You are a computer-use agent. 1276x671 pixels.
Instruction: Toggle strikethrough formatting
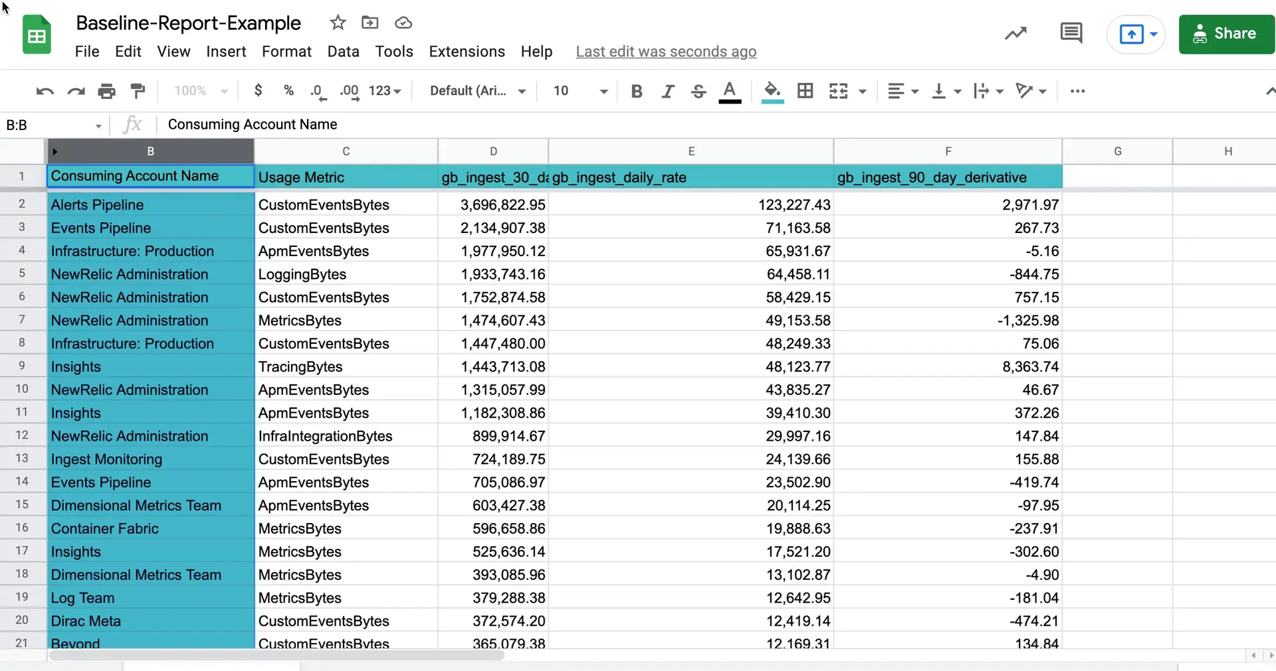click(x=698, y=91)
